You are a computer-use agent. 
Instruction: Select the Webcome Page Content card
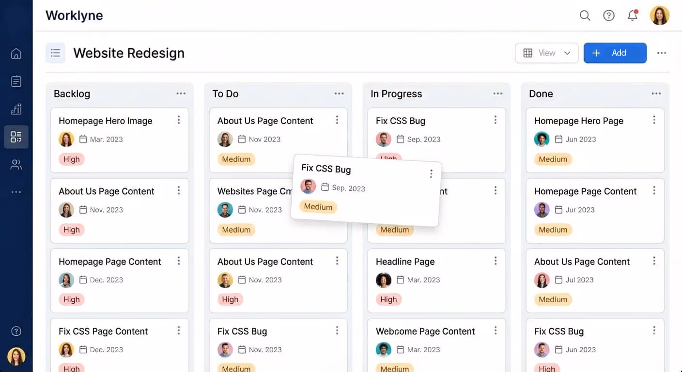click(x=425, y=331)
